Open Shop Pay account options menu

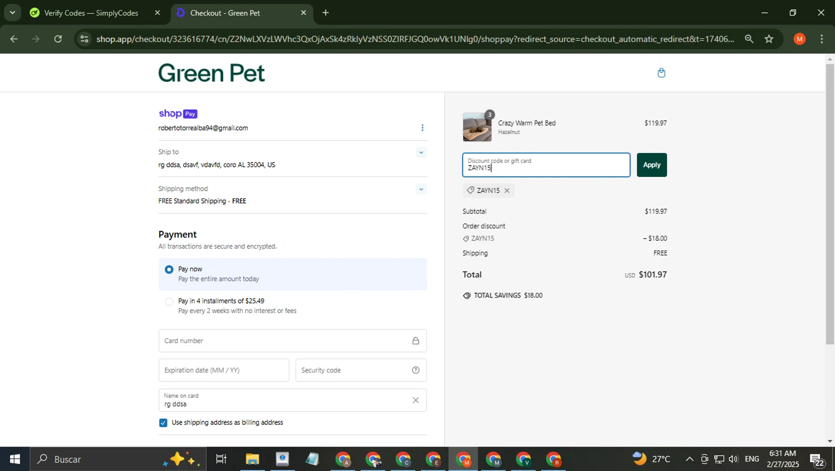pyautogui.click(x=423, y=128)
